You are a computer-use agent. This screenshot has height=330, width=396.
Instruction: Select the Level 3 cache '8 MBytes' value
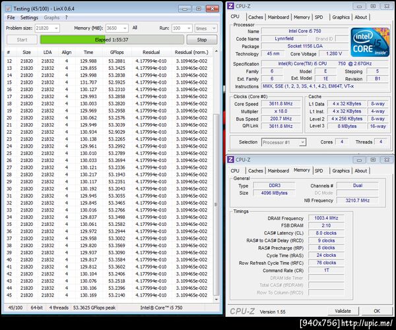tap(347, 126)
